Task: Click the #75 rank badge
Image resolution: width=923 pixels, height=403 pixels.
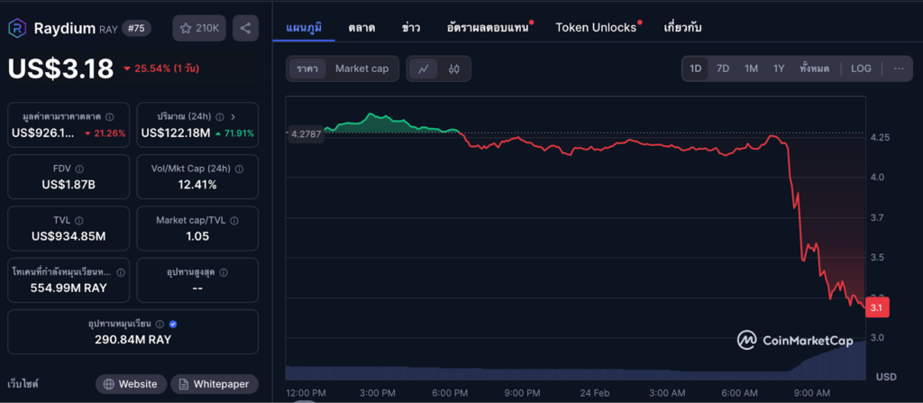Action: tap(136, 28)
